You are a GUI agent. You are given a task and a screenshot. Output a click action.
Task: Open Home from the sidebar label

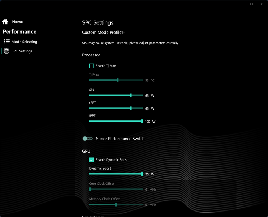click(17, 22)
